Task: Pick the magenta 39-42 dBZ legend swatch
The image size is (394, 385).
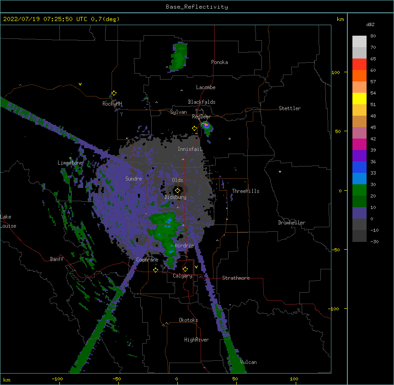Action: pos(359,144)
